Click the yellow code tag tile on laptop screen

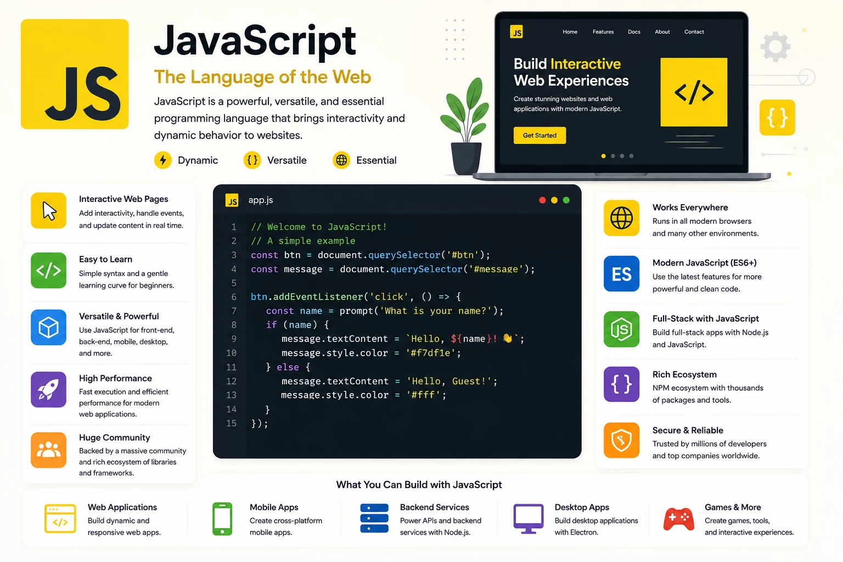point(694,92)
